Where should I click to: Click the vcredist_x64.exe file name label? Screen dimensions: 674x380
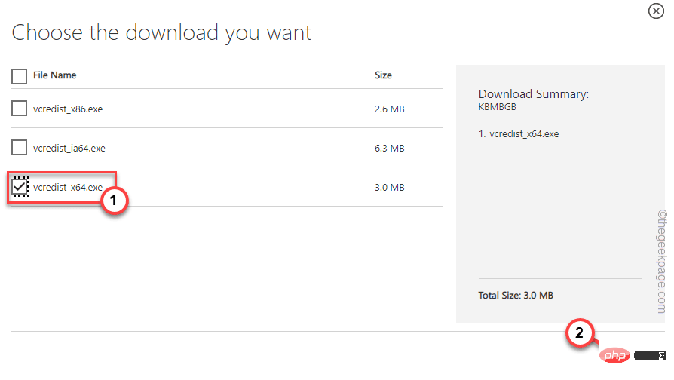(x=68, y=187)
